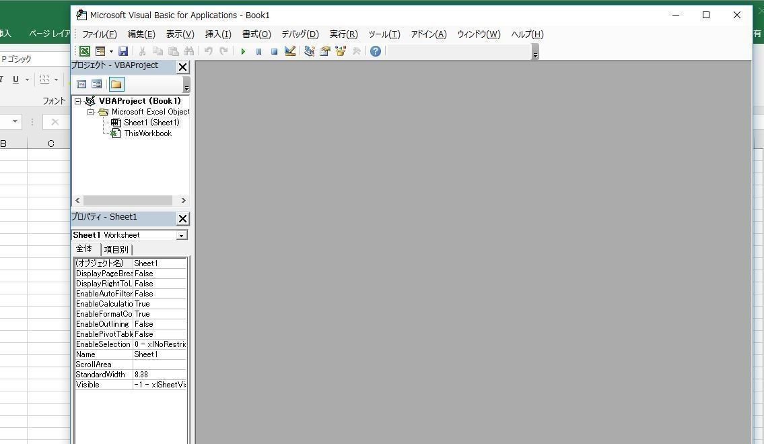Open the デバッグ (Debug) menu
Screen dimensions: 764x444
(x=299, y=34)
